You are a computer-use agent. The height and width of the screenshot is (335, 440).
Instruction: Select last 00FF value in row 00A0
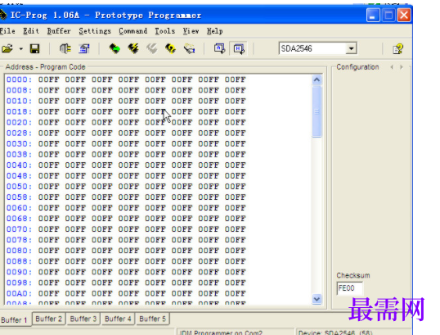click(236, 293)
